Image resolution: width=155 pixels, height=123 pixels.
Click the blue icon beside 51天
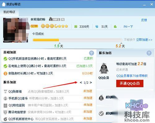point(97,27)
